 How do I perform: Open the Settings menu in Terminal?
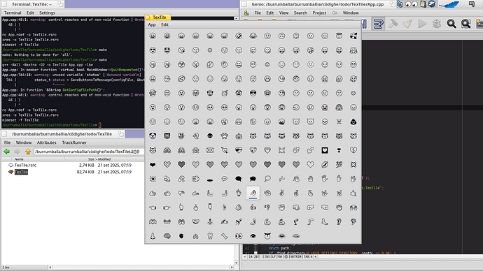coord(47,13)
